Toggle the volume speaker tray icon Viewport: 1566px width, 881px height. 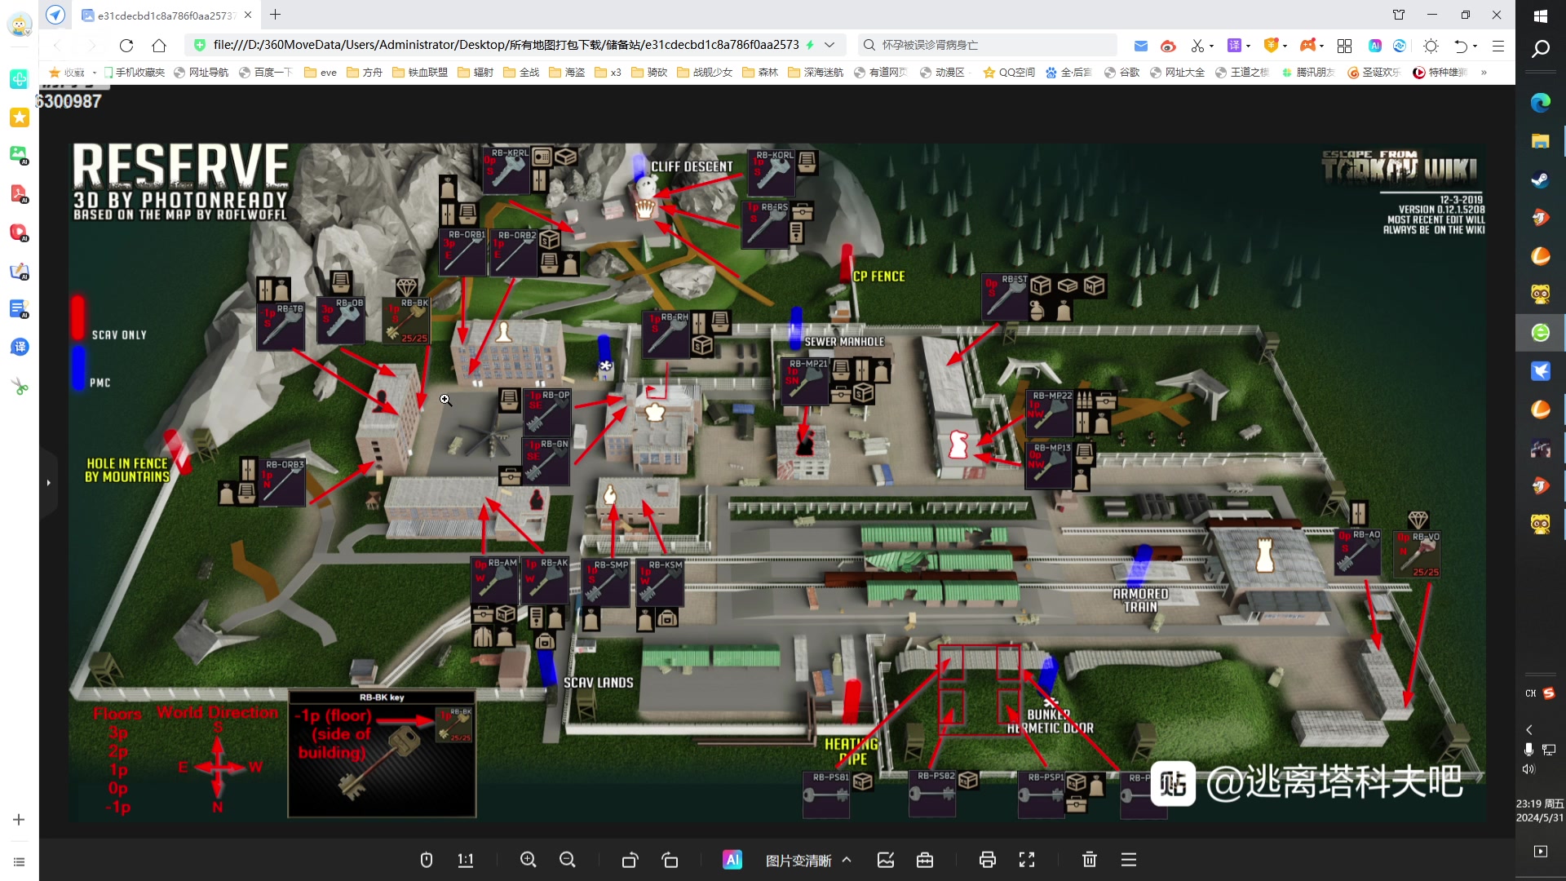1528,769
